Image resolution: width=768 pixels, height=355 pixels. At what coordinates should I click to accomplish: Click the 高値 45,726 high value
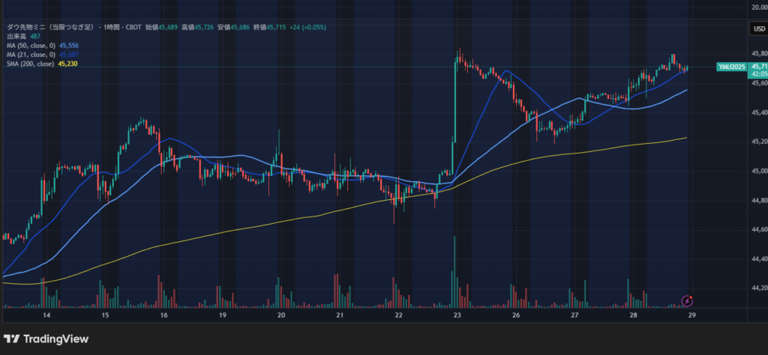[x=197, y=28]
